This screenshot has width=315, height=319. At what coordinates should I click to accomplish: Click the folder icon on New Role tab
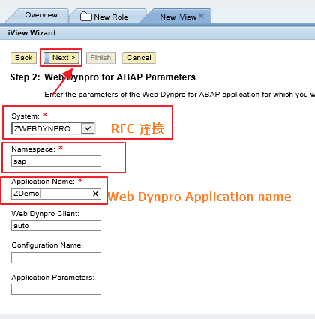[86, 17]
